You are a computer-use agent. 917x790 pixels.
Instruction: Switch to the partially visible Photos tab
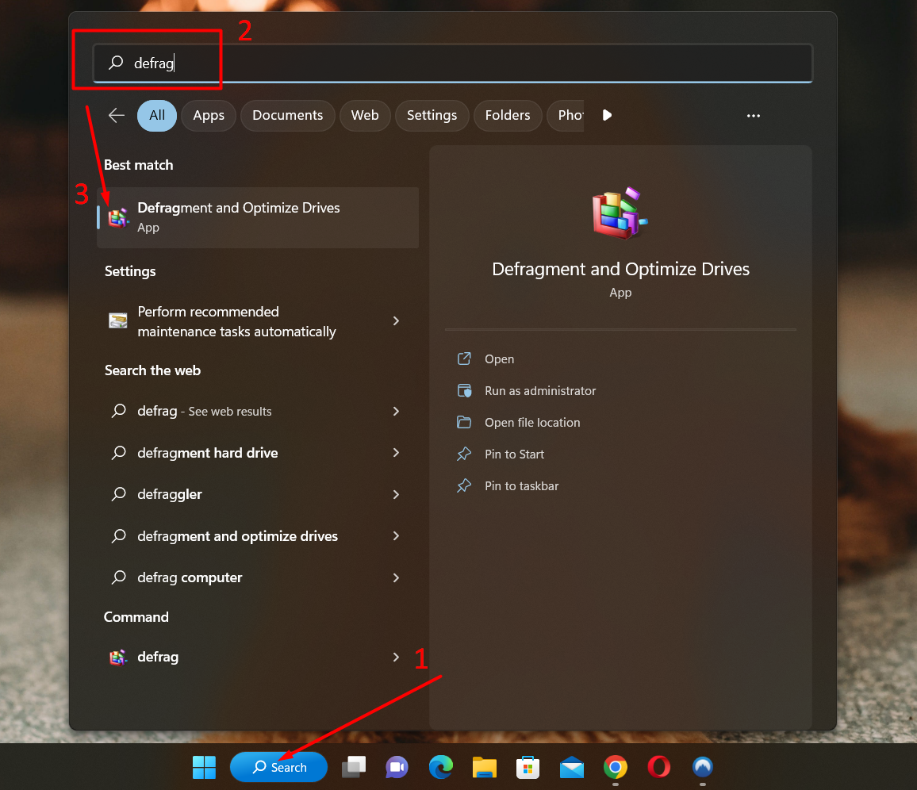(566, 115)
